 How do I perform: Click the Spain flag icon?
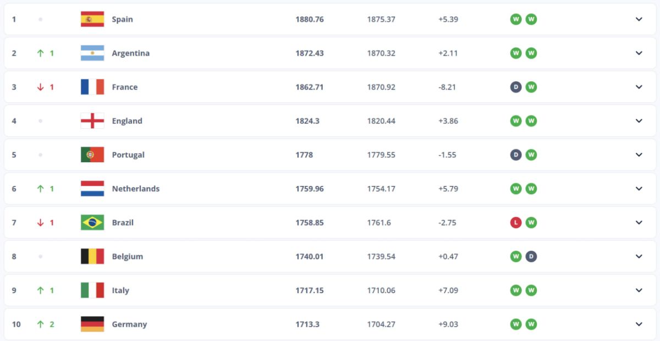point(92,19)
